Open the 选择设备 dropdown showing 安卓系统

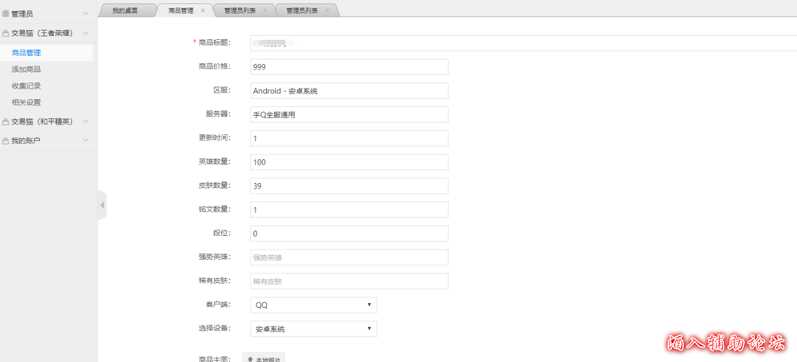313,329
